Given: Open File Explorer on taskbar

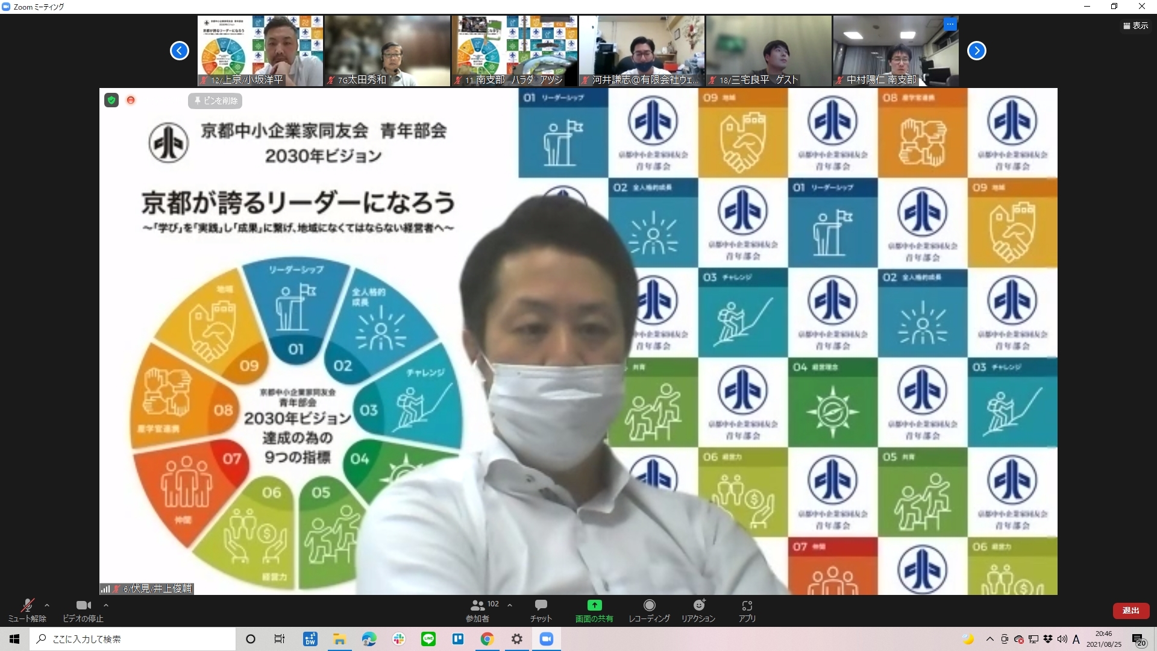Looking at the screenshot, I should pos(340,639).
